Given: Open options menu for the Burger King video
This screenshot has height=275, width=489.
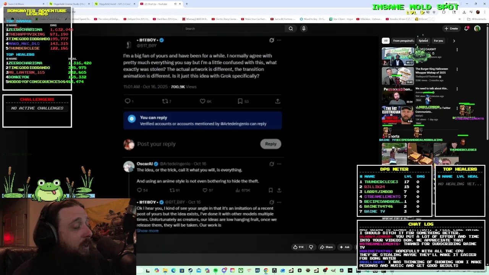Looking at the screenshot, I should [457, 69].
